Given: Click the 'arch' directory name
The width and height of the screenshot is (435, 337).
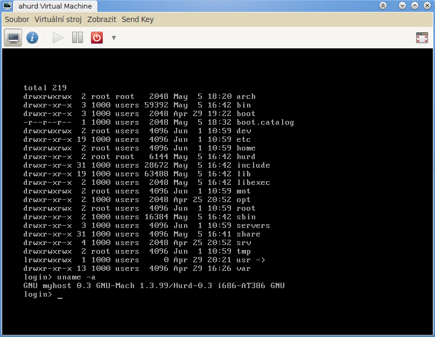Looking at the screenshot, I should (246, 96).
